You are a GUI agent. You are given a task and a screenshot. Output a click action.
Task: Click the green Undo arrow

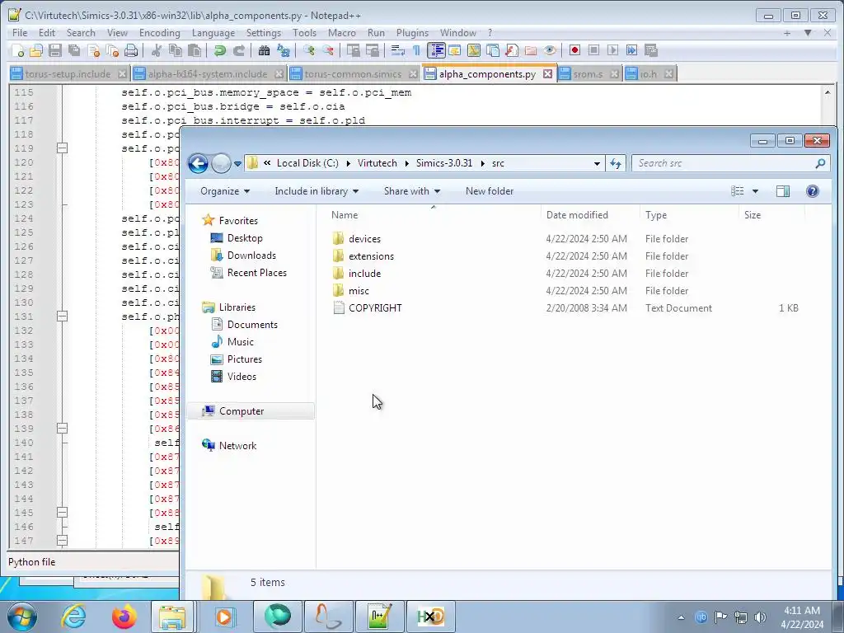(219, 50)
